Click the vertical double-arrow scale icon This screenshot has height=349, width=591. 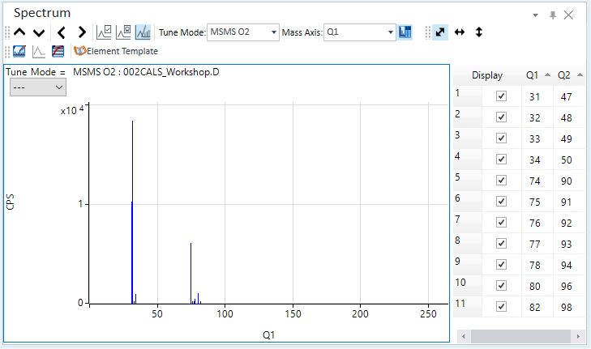[x=478, y=32]
